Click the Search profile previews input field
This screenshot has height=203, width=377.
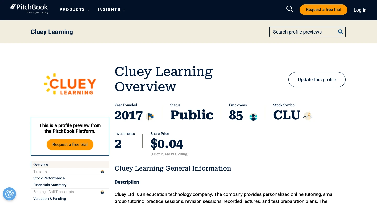pos(302,32)
